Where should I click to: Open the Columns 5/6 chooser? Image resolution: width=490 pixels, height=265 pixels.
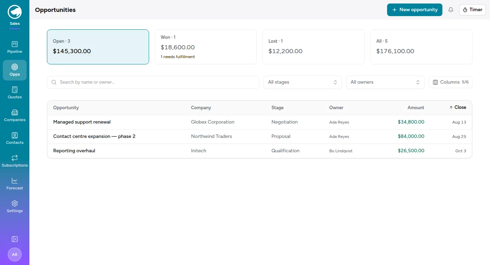(x=450, y=82)
